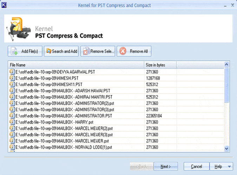This screenshot has width=237, height=175.
Task: Sort by the File Name column header
Action: [x=76, y=65]
